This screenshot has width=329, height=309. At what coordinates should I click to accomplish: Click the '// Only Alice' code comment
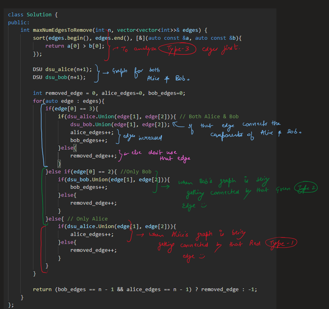click(x=87, y=219)
